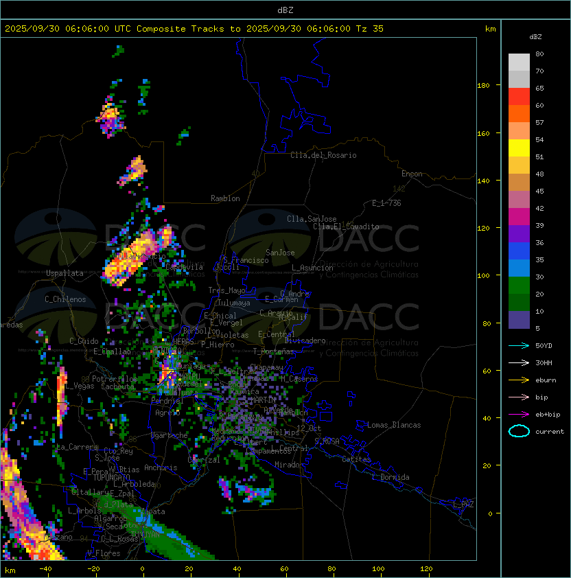Click the 'Anchoris' map label
The image size is (571, 578).
click(161, 467)
